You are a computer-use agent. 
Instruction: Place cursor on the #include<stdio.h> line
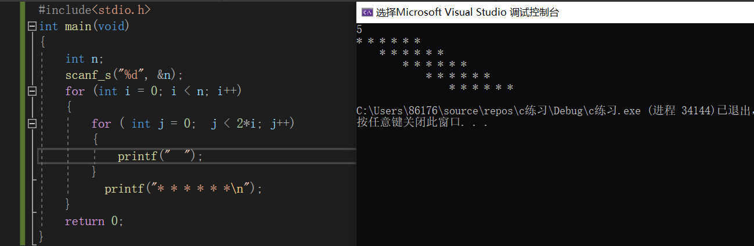click(x=95, y=10)
